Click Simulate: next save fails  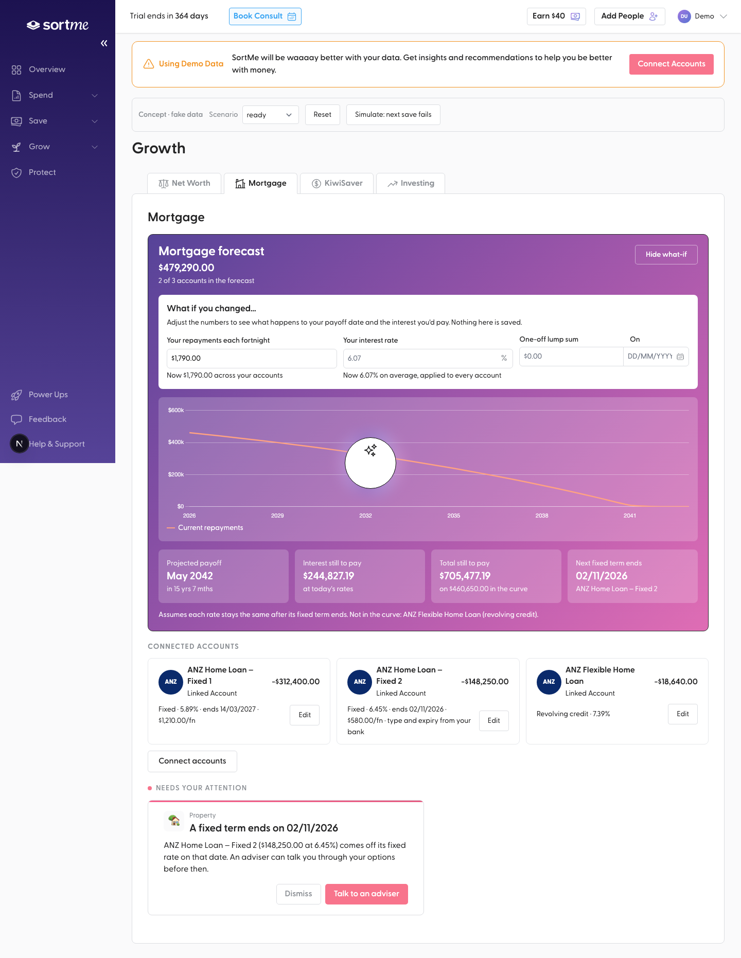393,115
